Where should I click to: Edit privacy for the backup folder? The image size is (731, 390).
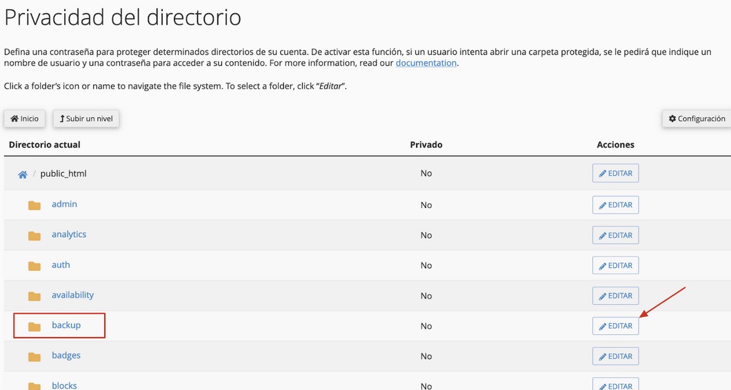[615, 326]
